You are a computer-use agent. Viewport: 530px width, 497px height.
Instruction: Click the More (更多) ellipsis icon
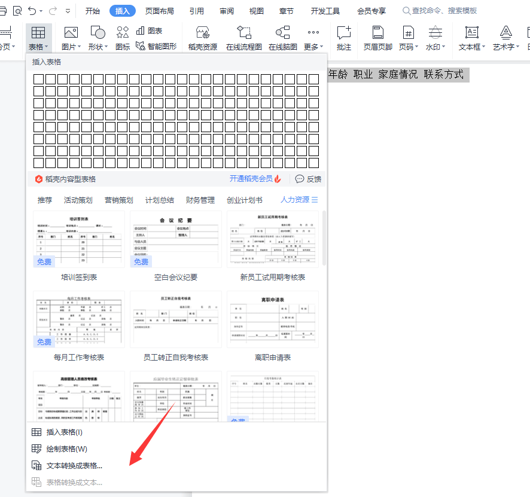tap(313, 32)
